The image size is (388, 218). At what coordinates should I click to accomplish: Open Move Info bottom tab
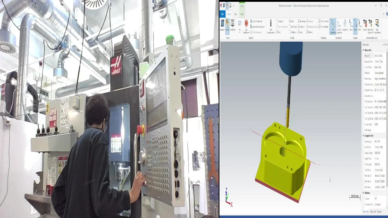[x=366, y=212]
